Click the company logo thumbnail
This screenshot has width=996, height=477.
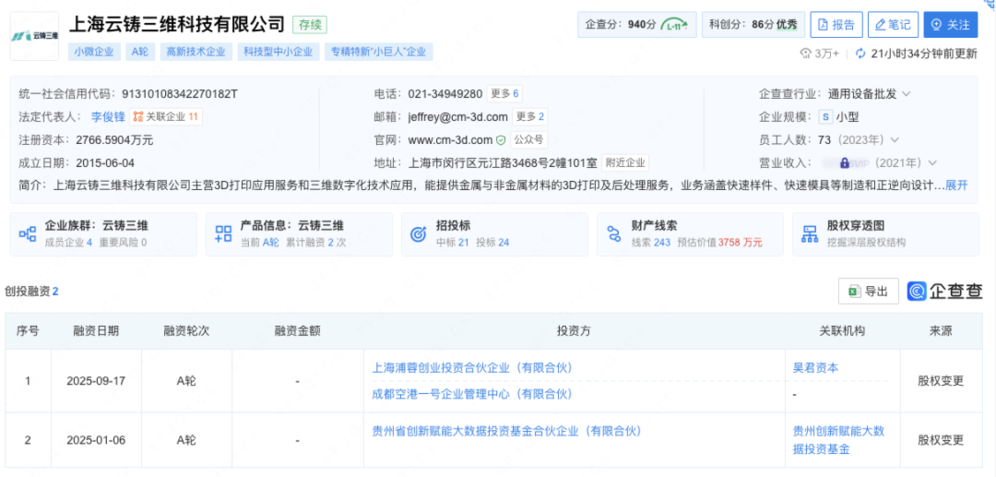[35, 36]
